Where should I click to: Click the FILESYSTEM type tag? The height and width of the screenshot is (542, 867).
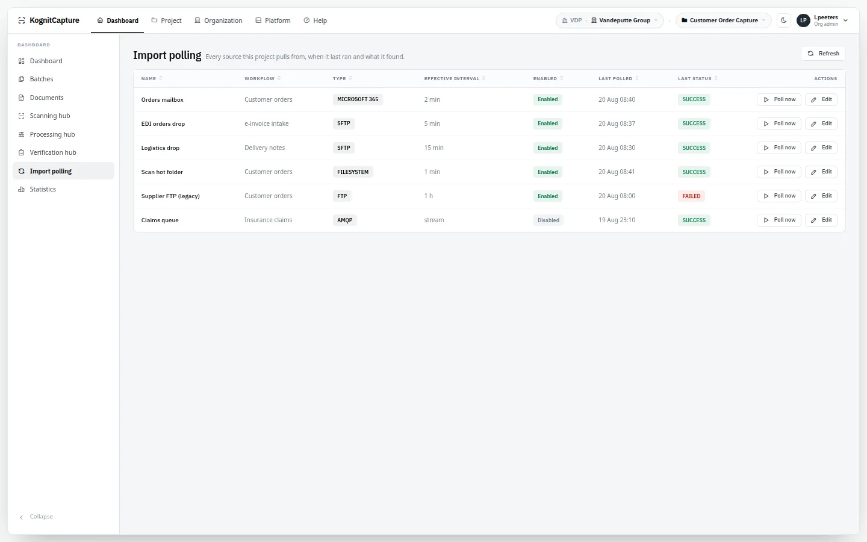(x=353, y=172)
